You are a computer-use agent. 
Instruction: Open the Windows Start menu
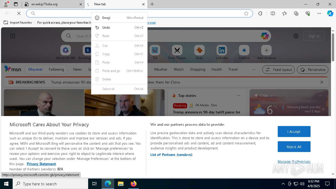click(6, 184)
